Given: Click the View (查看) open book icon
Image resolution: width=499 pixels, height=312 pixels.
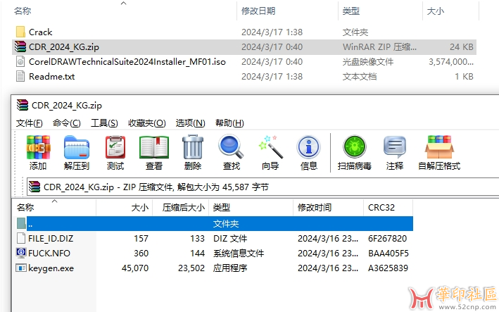Looking at the screenshot, I should coord(154,147).
